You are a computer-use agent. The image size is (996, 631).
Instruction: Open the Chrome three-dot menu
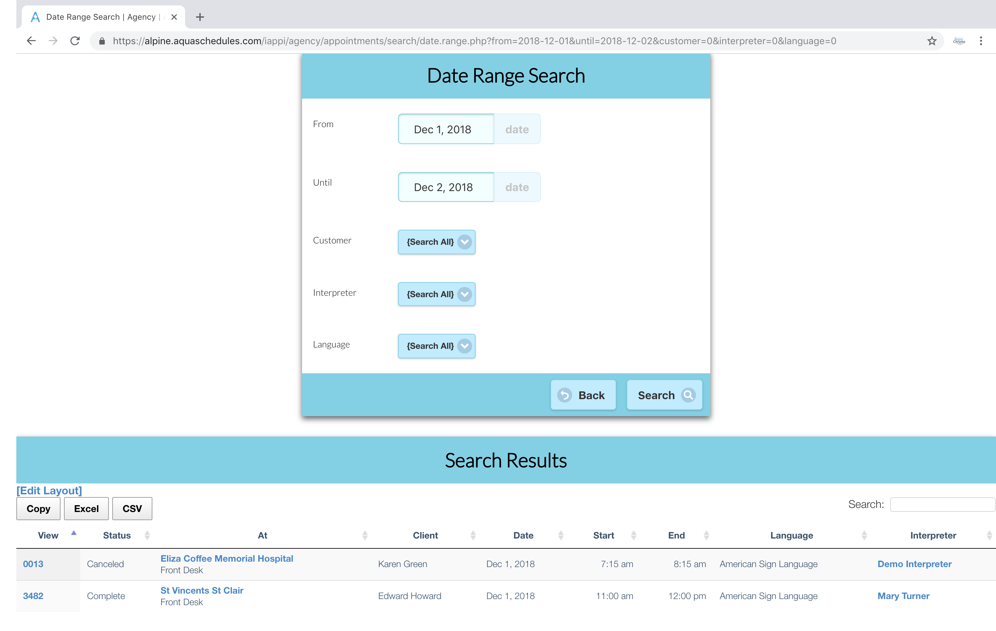[x=981, y=40]
